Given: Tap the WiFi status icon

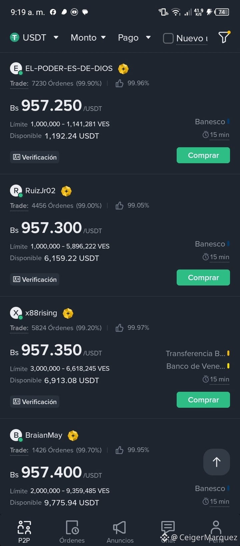Looking at the screenshot, I should coord(176,12).
